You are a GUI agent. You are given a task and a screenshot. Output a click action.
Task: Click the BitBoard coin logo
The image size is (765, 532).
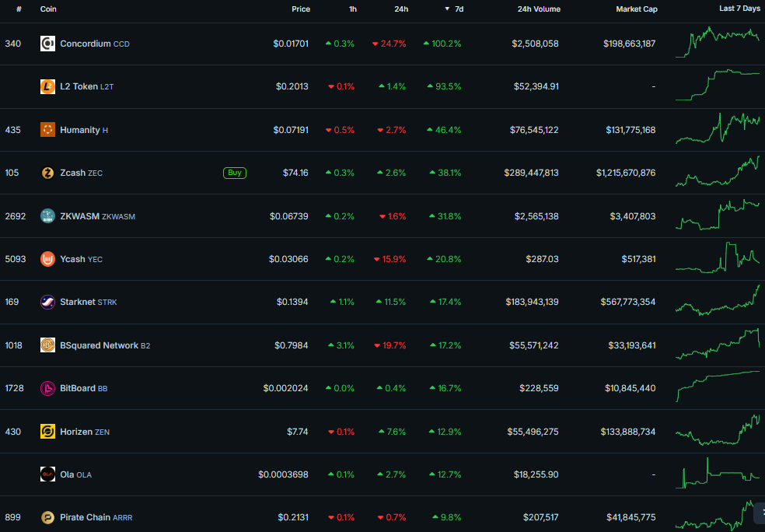pos(47,388)
